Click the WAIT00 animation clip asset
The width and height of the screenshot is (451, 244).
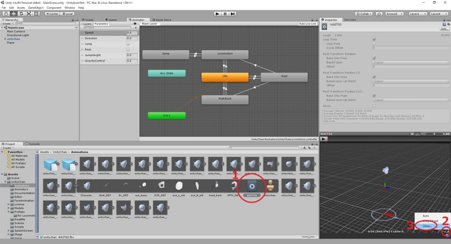252,186
